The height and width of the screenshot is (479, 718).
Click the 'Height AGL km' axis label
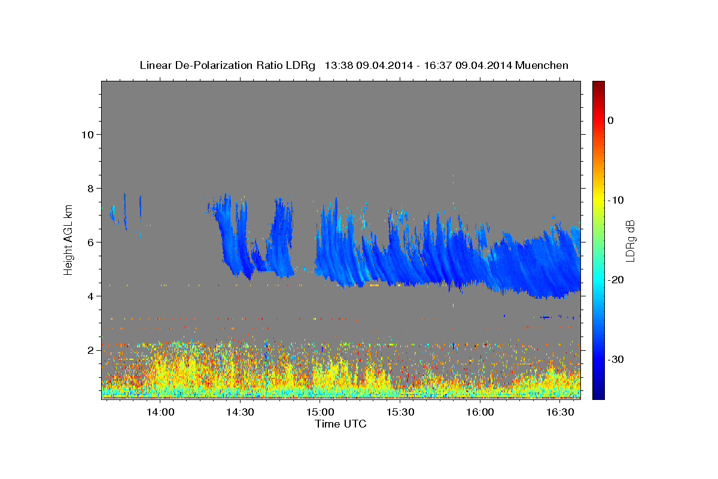point(69,239)
